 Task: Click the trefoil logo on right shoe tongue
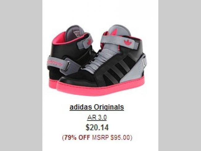(x=114, y=32)
